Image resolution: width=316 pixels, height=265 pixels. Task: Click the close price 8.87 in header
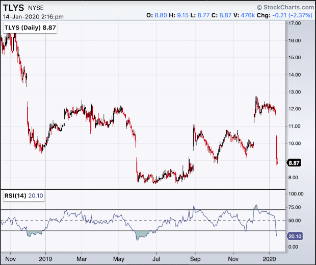click(x=225, y=15)
